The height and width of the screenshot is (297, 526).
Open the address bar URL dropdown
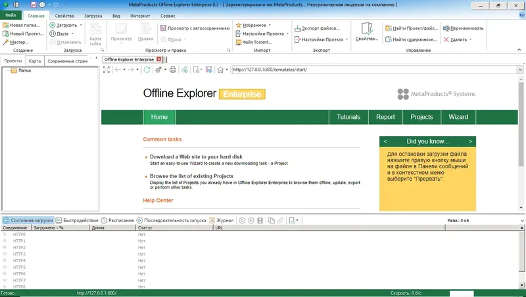[x=520, y=70]
